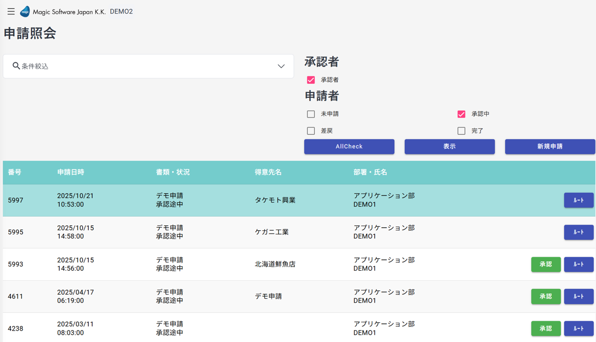Screen dimensions: 596x342
Task: Click into the 条件絞込 search field
Action: 146,67
